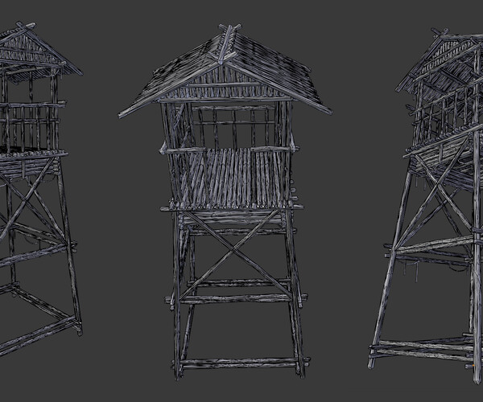
Task: Click the center tower's bottom horizontal base beam
Action: coord(240,363)
